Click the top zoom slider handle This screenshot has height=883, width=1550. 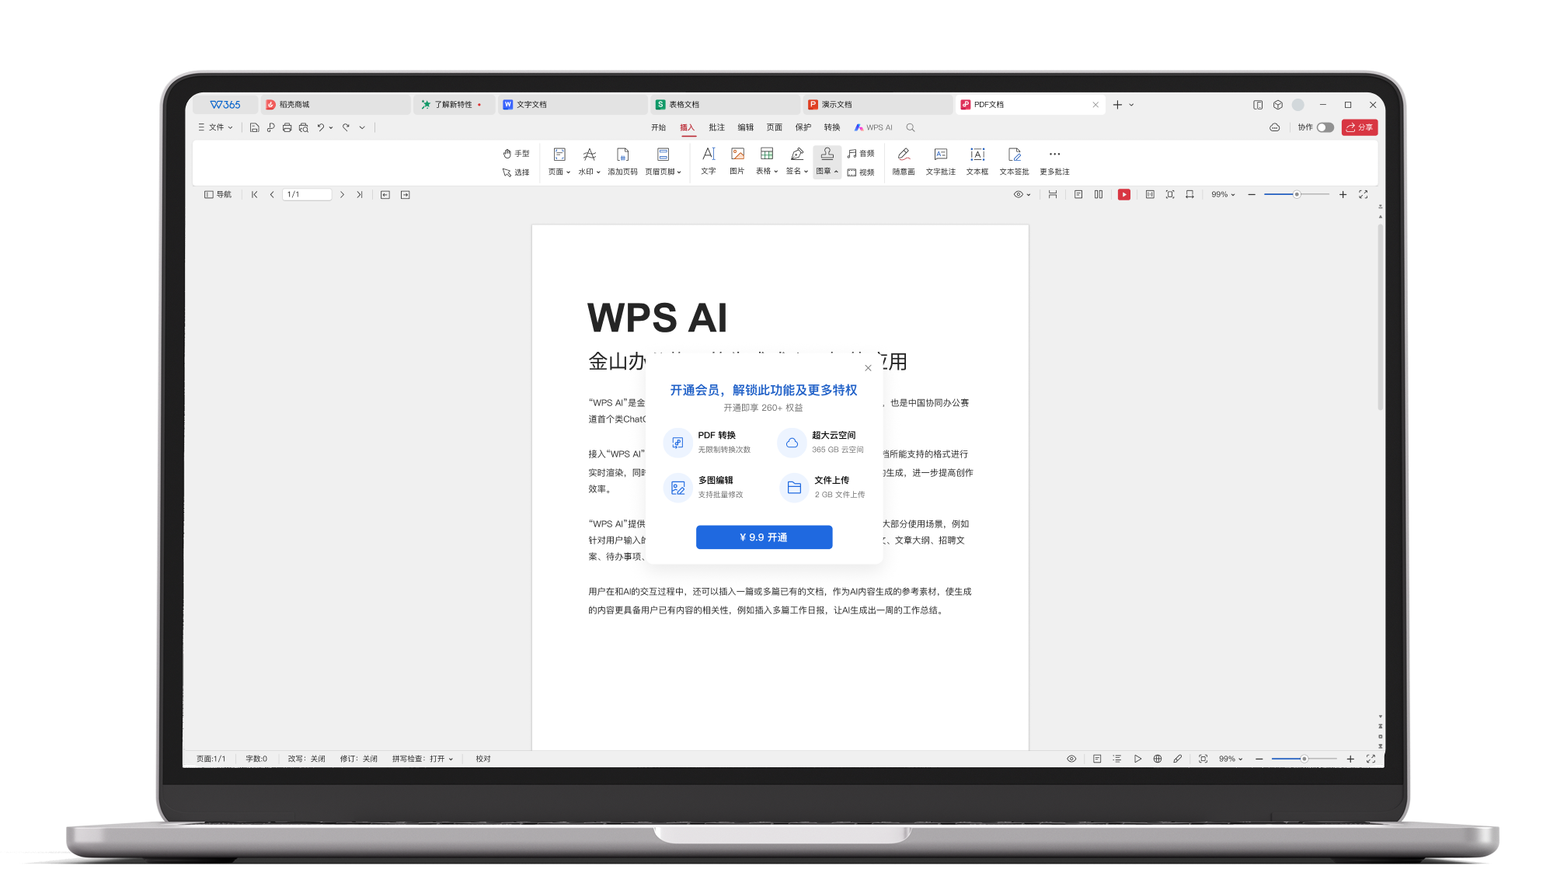(x=1297, y=195)
